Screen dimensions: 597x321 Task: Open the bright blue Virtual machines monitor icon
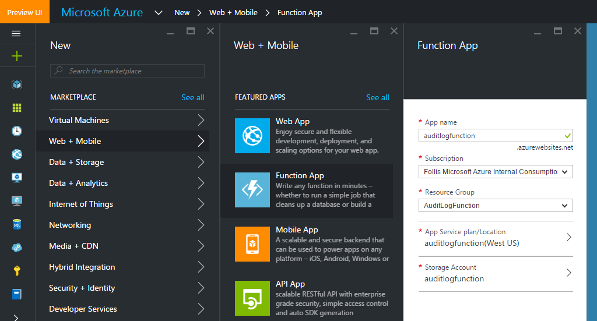[x=17, y=178]
